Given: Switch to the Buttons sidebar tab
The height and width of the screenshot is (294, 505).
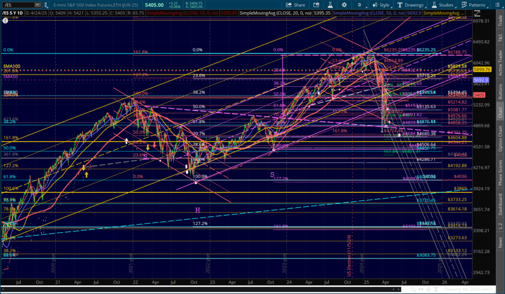Looking at the screenshot, I should 500,91.
